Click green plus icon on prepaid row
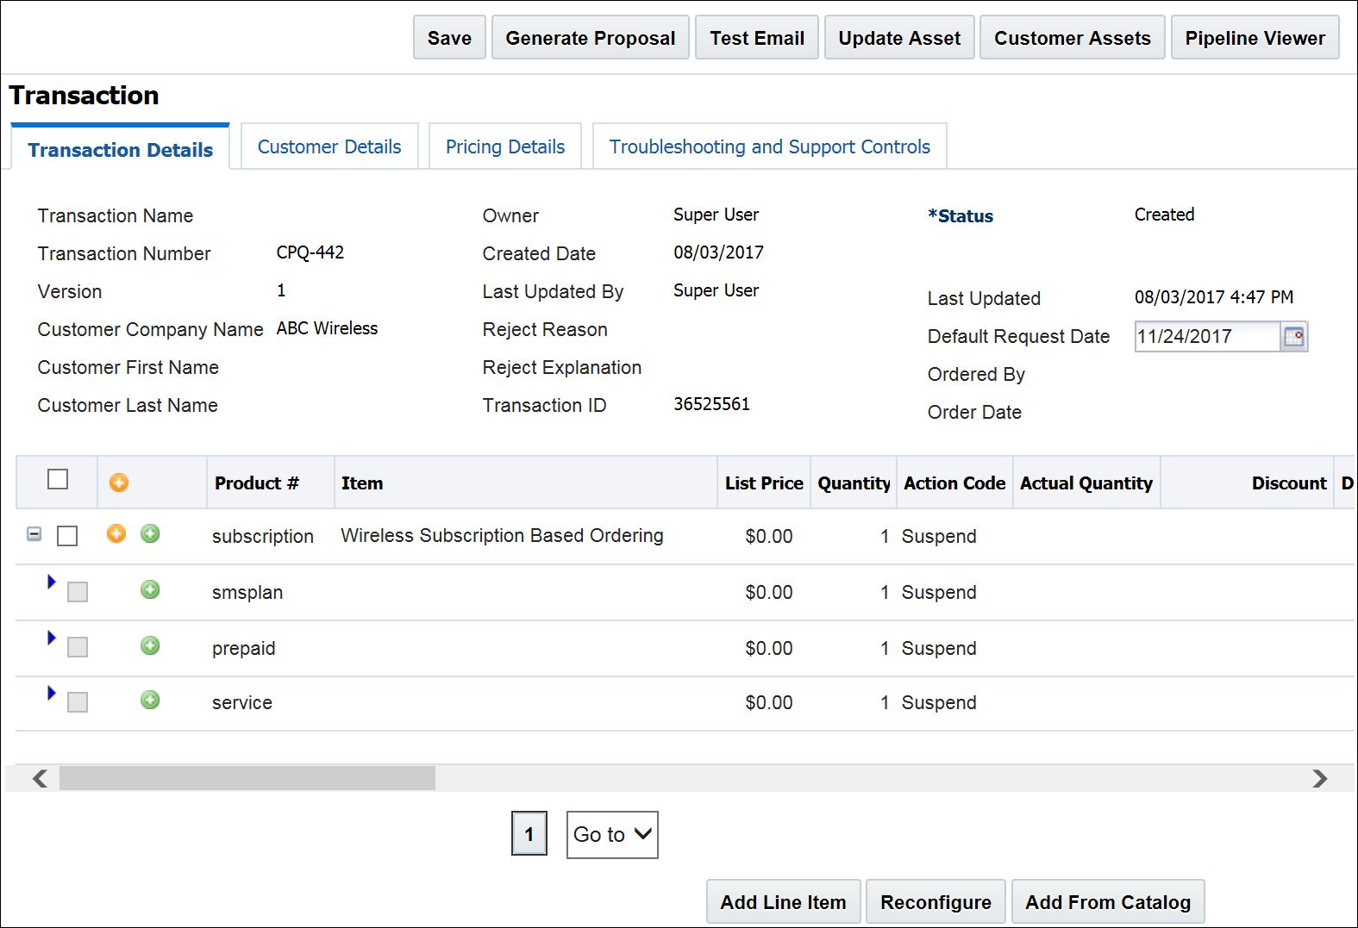1358x928 pixels. (x=150, y=645)
